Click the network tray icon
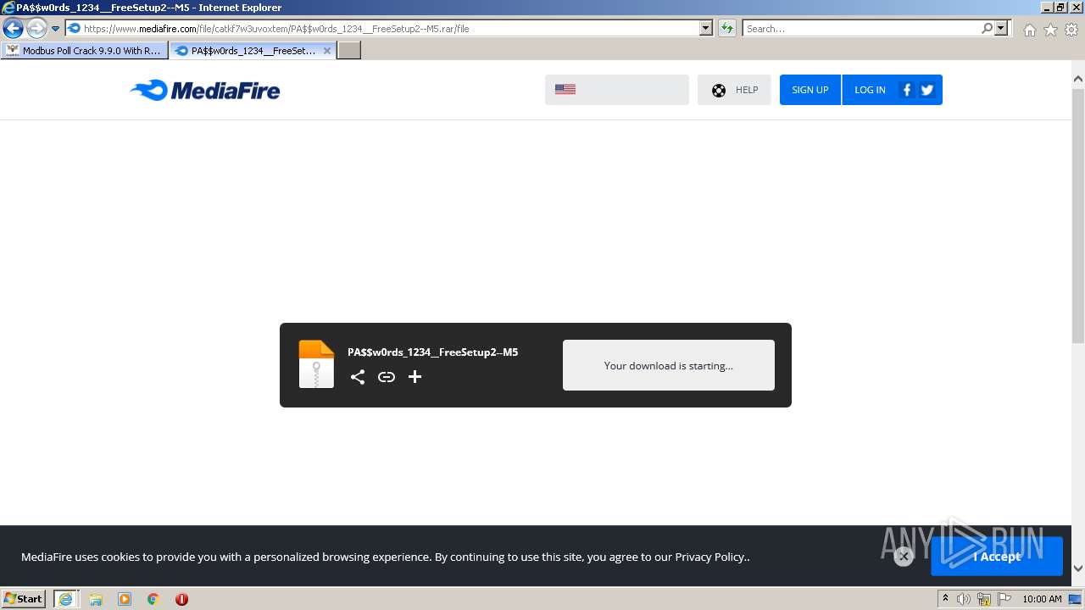 (984, 599)
